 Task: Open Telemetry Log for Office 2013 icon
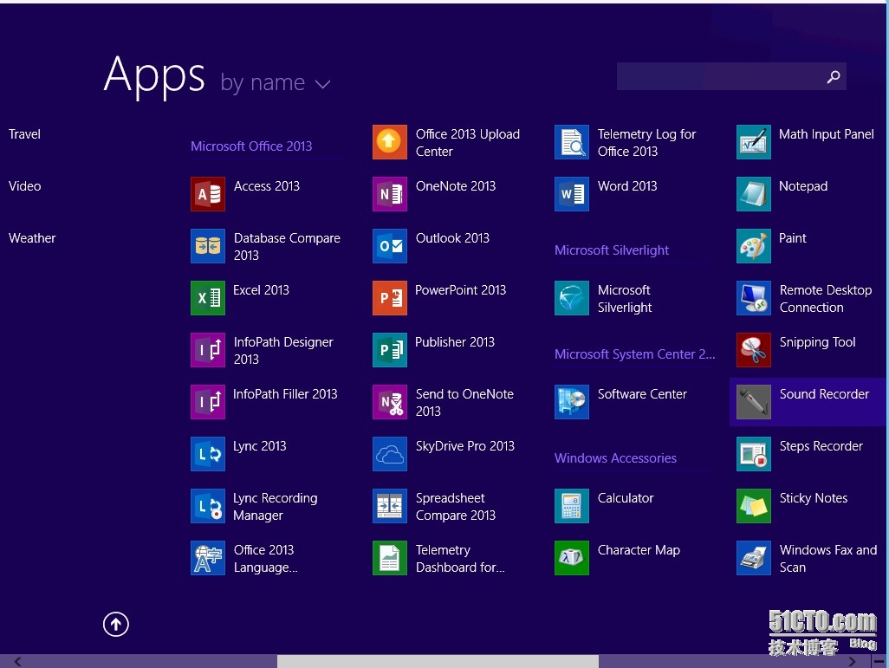point(572,142)
